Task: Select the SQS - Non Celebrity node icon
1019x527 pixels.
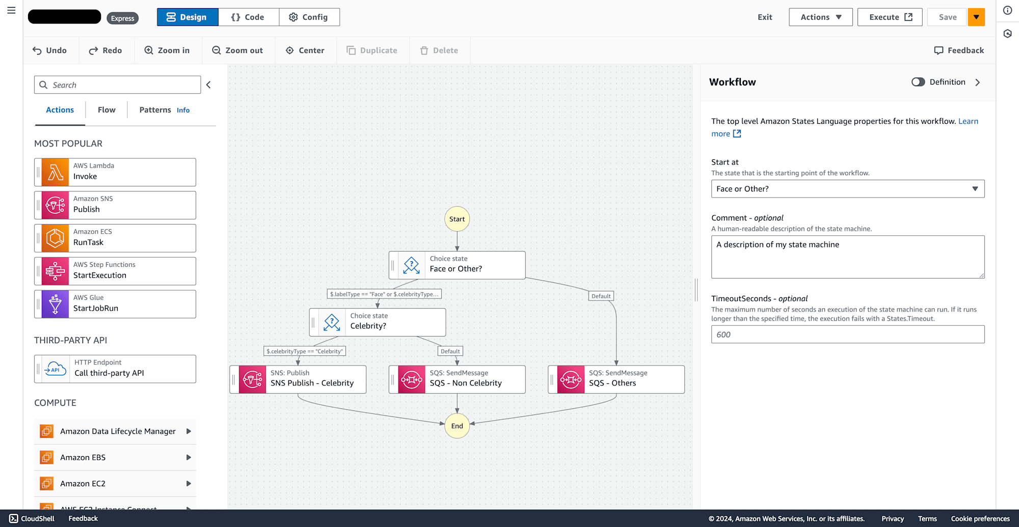Action: (412, 379)
